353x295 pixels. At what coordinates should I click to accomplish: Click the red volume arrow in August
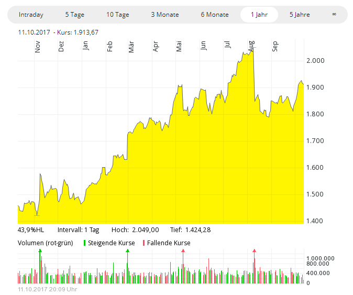[255, 250]
